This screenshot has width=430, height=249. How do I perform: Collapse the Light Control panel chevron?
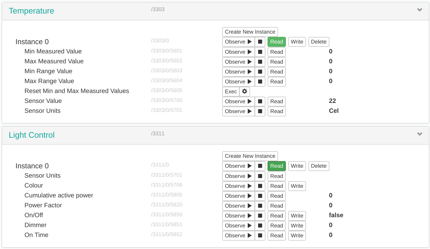[x=420, y=134]
